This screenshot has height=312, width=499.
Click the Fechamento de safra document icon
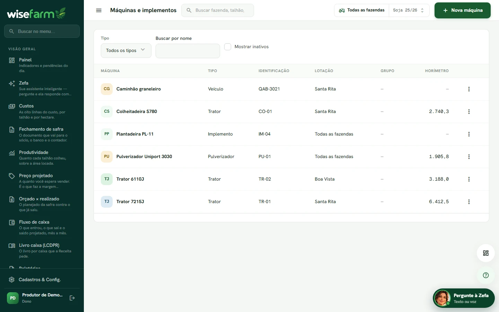pyautogui.click(x=12, y=130)
